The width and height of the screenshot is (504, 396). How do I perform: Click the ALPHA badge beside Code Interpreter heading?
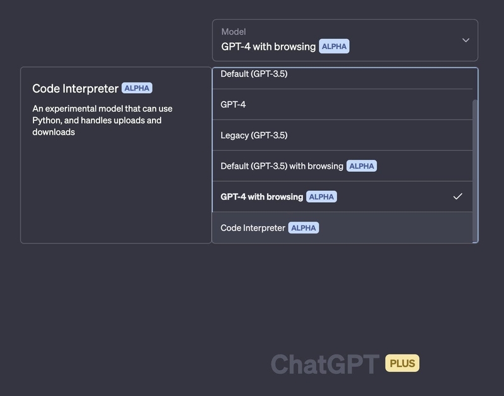tap(136, 88)
